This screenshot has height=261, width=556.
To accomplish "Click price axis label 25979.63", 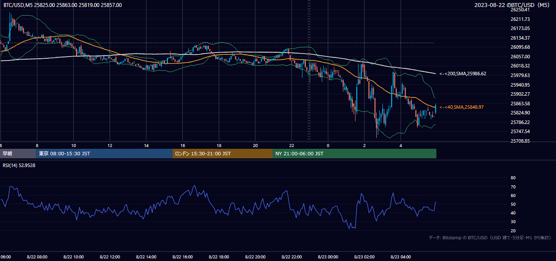I will coord(520,75).
